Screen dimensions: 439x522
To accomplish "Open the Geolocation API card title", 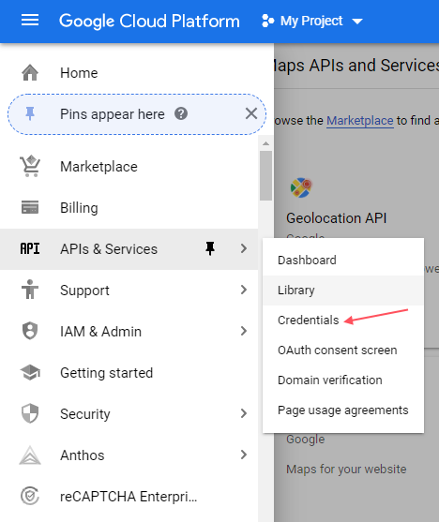I will pyautogui.click(x=337, y=218).
